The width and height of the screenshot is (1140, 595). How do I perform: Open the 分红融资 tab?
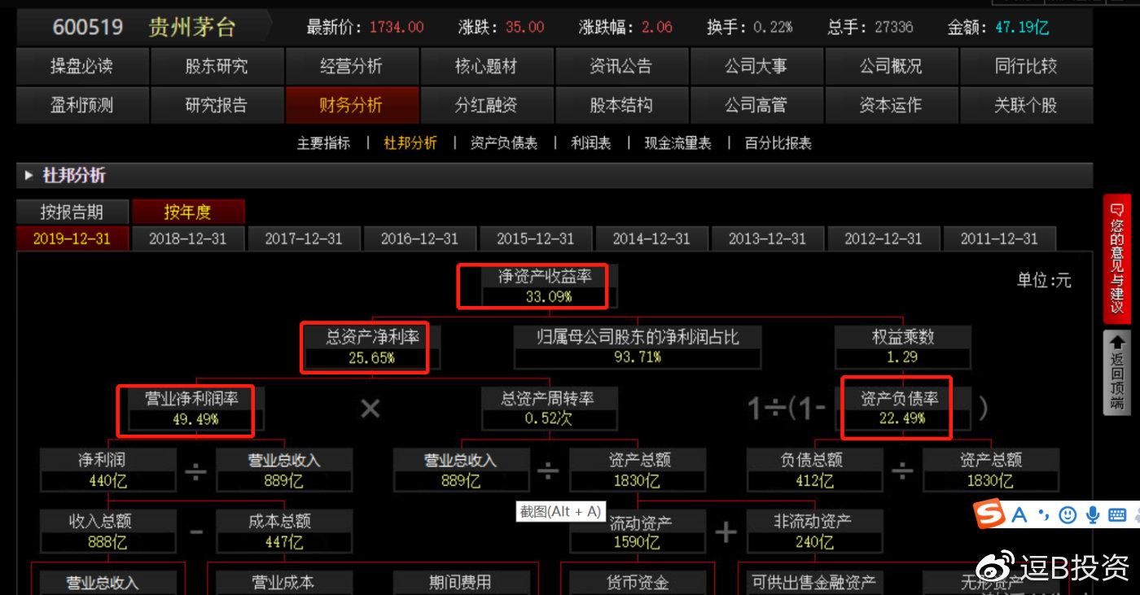[x=486, y=105]
